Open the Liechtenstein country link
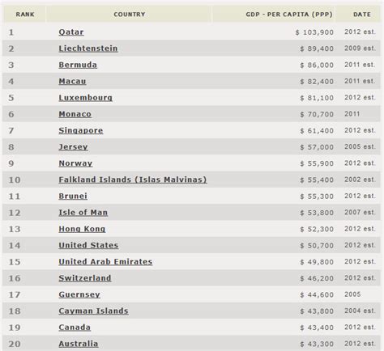Image resolution: width=384 pixels, height=351 pixels. click(88, 49)
